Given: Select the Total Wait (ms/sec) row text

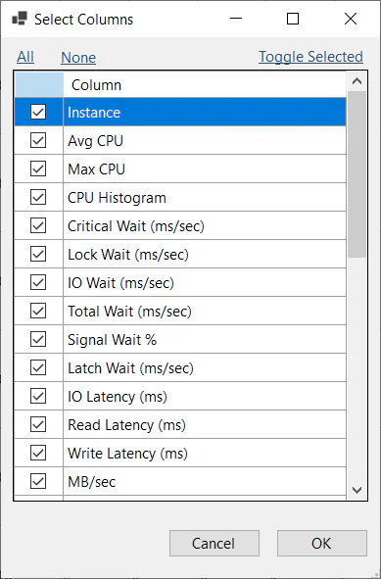Looking at the screenshot, I should tap(129, 312).
